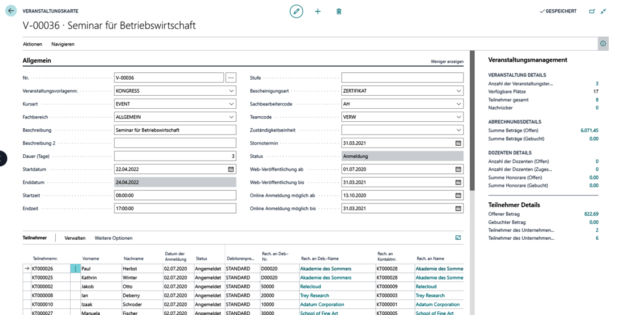Click into the Beschreibung field

pos(175,130)
